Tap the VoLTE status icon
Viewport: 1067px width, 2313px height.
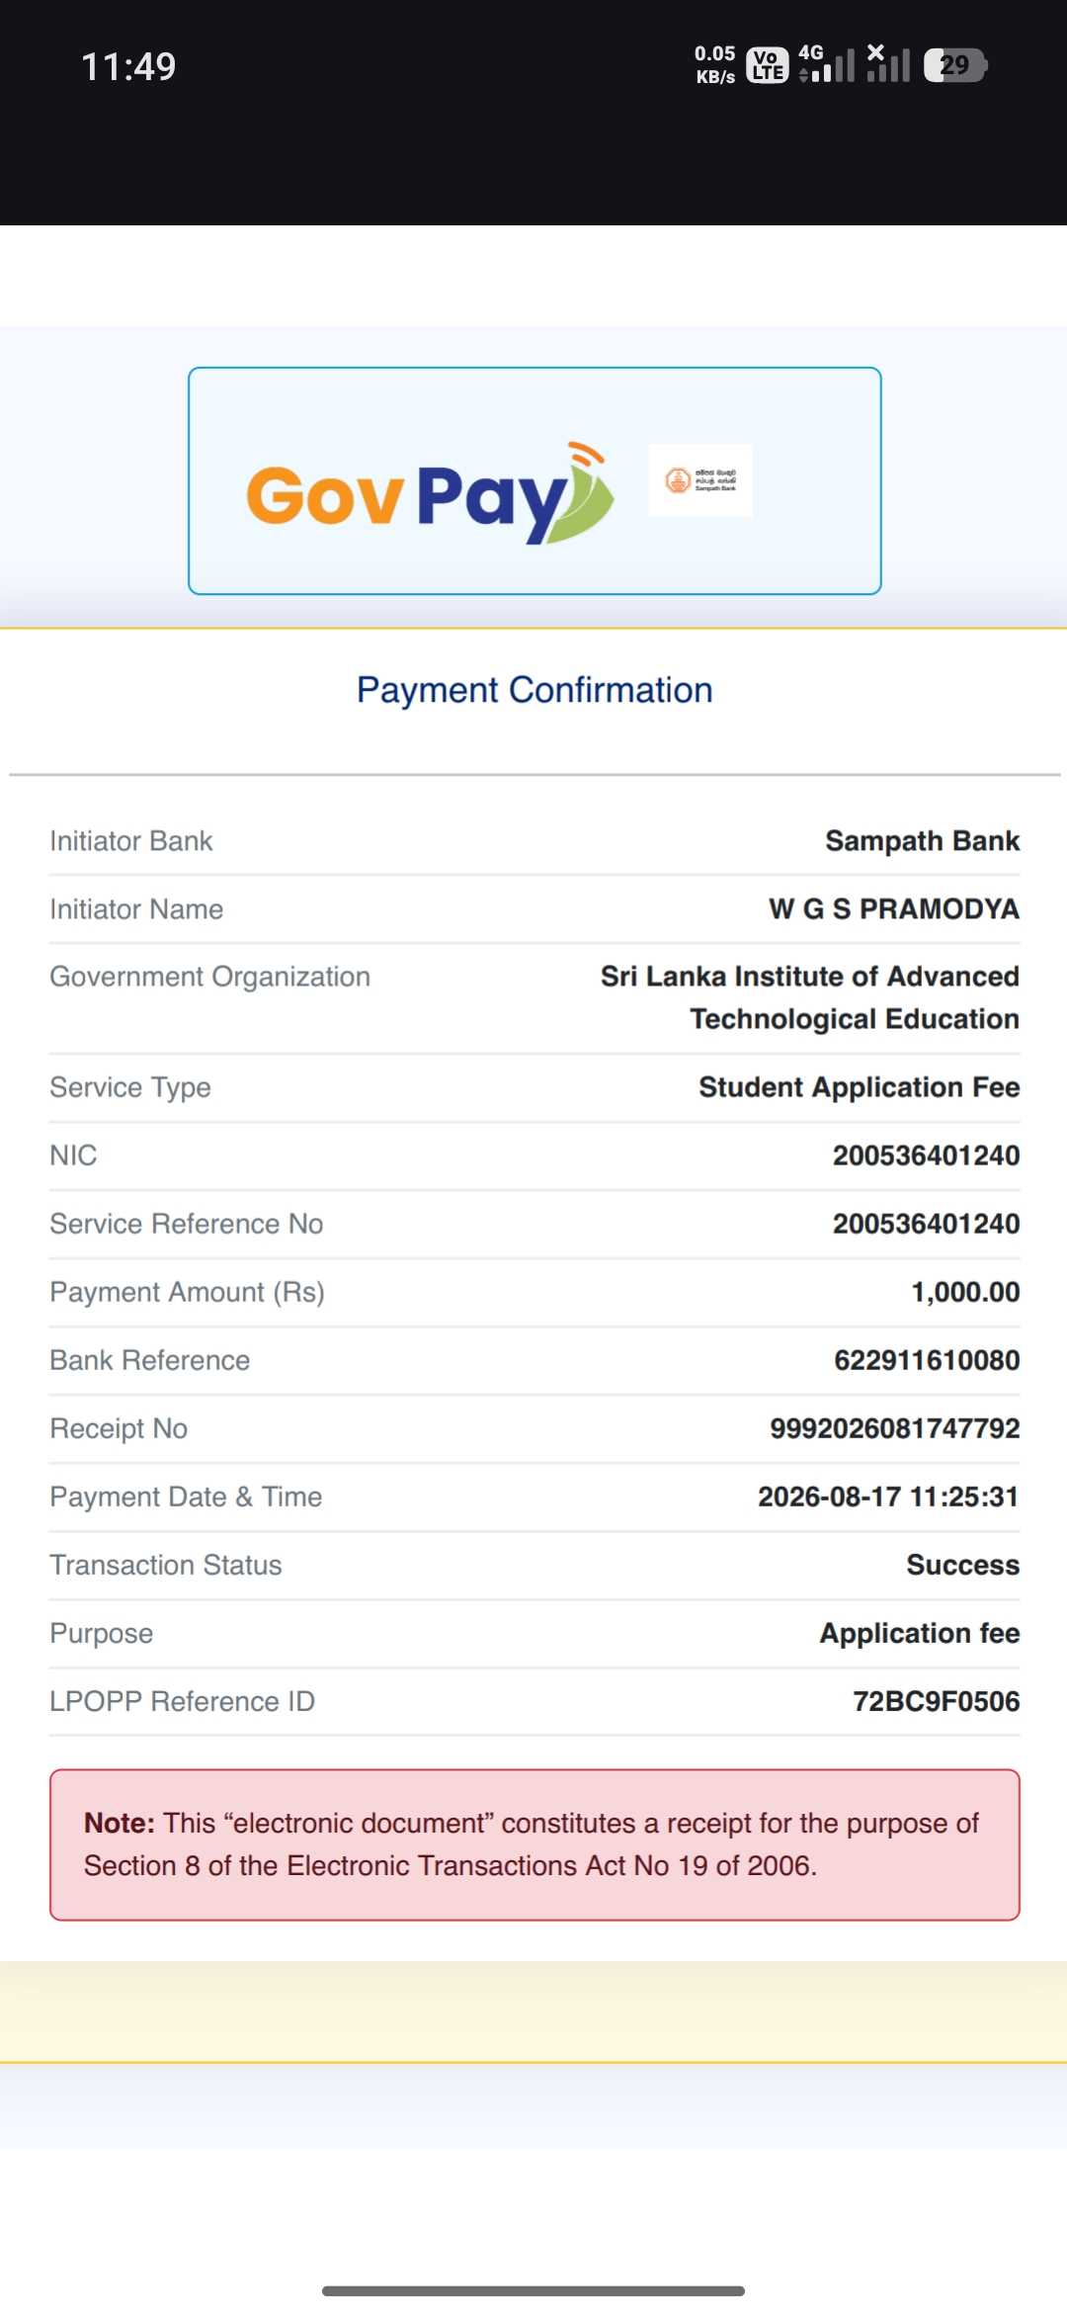[x=768, y=65]
